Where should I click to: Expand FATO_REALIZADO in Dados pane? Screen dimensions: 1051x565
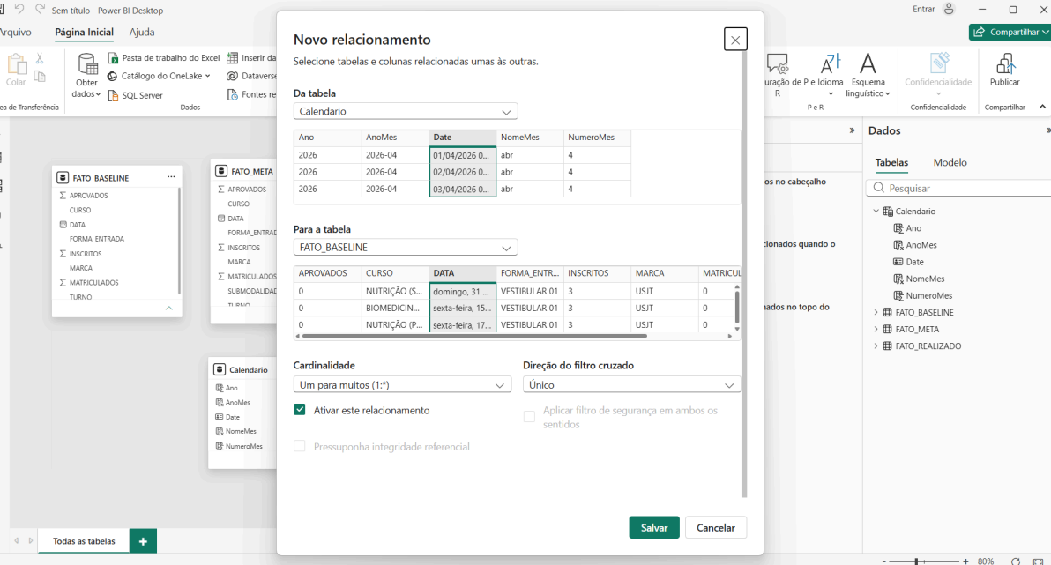pyautogui.click(x=876, y=346)
